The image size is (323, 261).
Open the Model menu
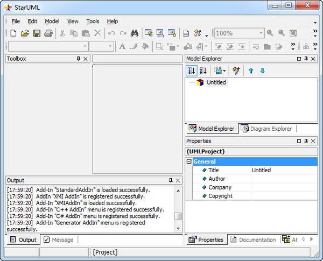[52, 22]
